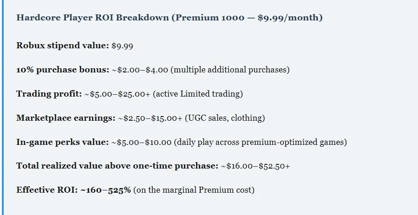
Task: Click the $9.99 stipend amount
Action: tap(123, 46)
